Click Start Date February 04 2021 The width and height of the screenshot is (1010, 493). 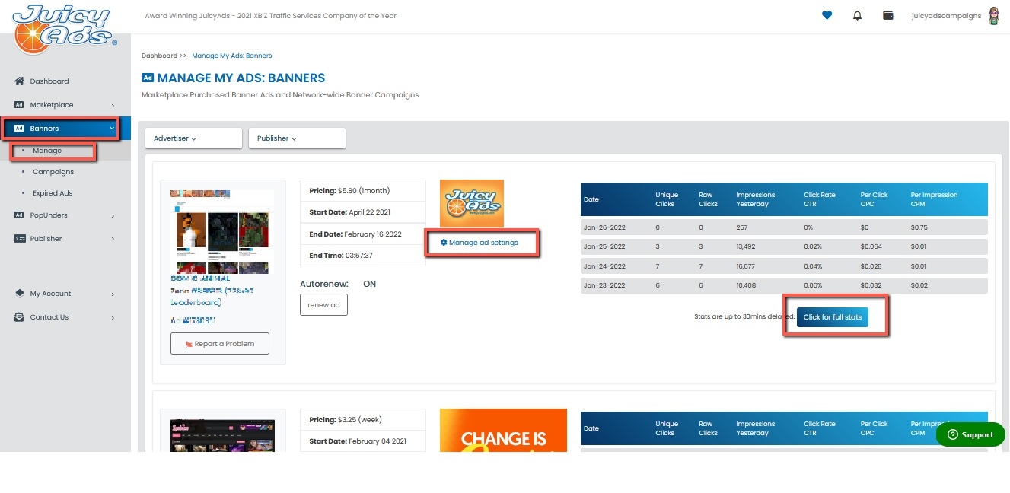363,441
